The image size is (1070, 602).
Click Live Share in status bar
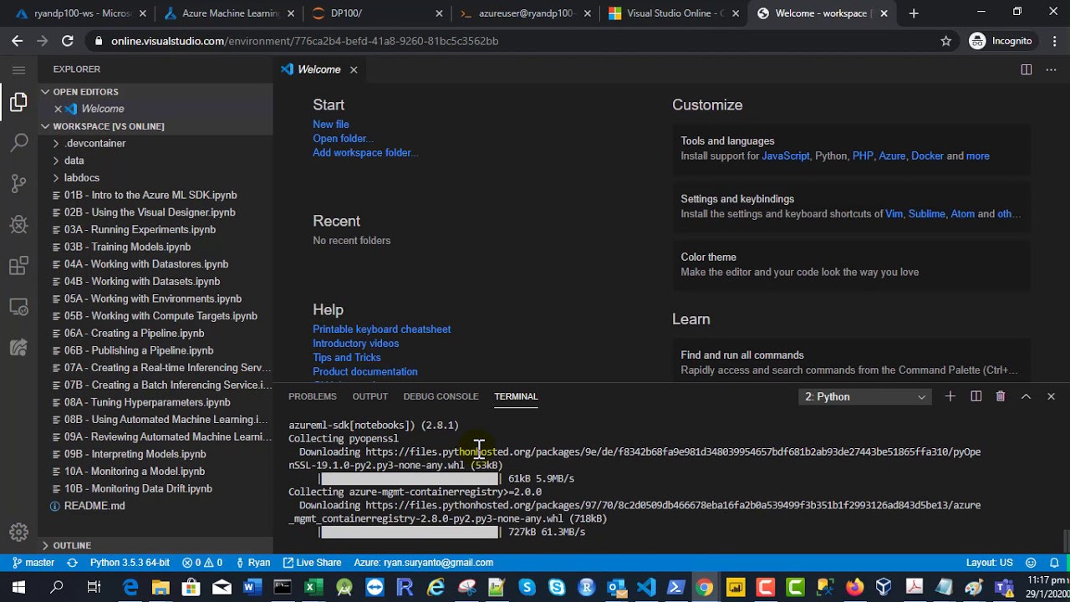point(312,563)
